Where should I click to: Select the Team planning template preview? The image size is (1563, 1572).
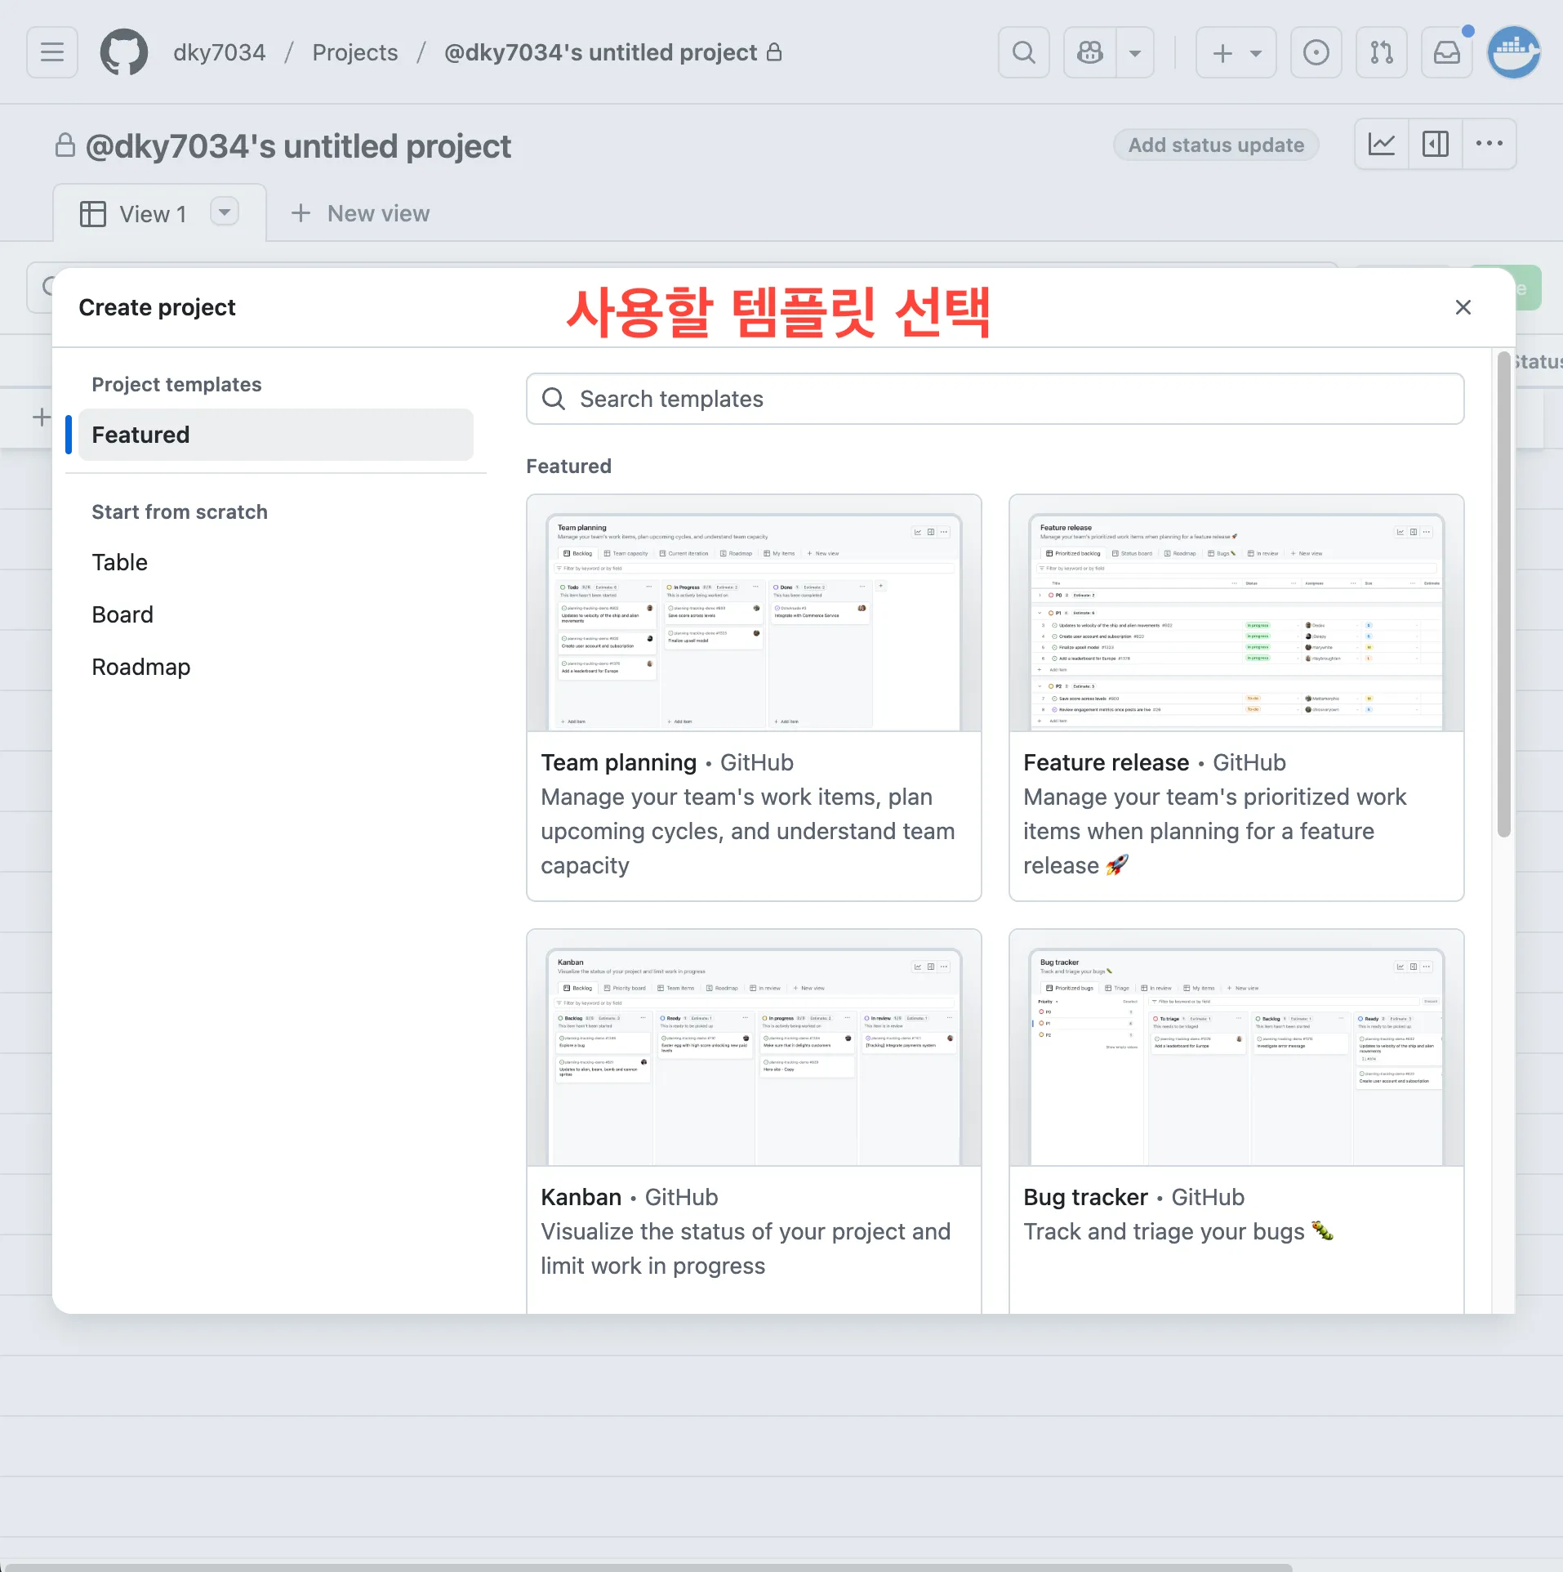[754, 613]
